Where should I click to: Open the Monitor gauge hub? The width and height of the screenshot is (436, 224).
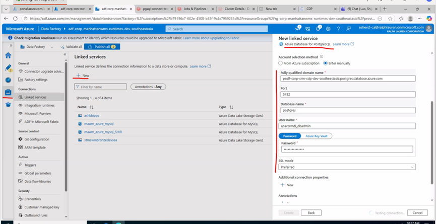[x=9, y=80]
